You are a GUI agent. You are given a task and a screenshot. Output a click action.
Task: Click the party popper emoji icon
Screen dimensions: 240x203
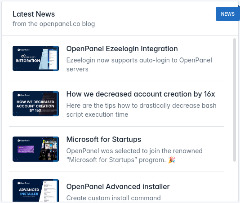172,160
